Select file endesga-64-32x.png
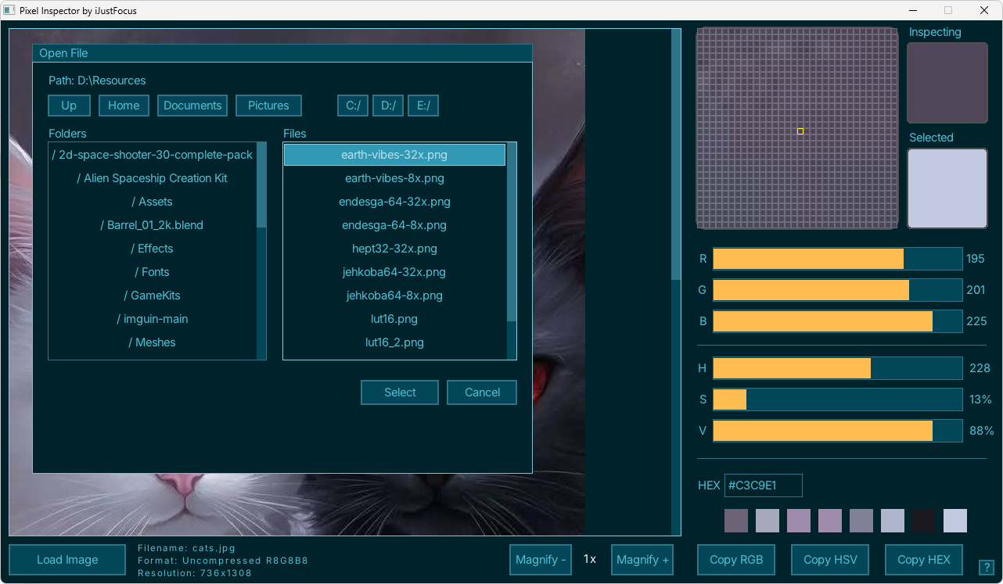 point(394,202)
